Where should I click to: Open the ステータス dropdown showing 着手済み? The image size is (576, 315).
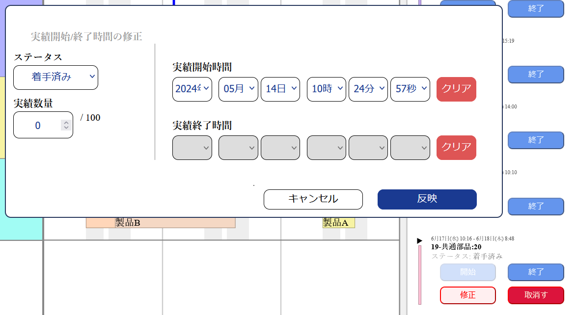(55, 78)
